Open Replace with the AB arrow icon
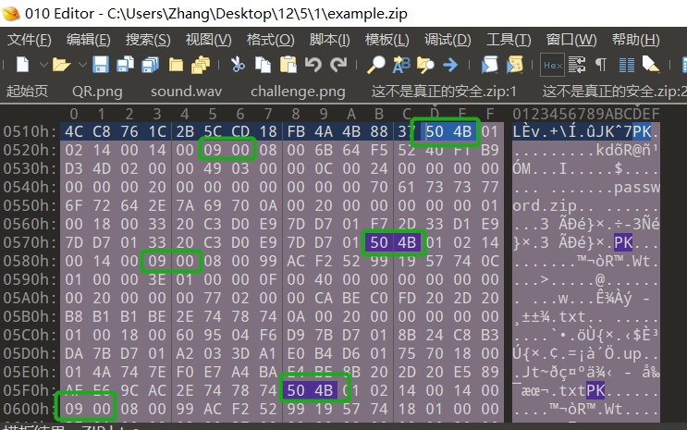Viewport: 687px width, 430px height. click(x=401, y=65)
